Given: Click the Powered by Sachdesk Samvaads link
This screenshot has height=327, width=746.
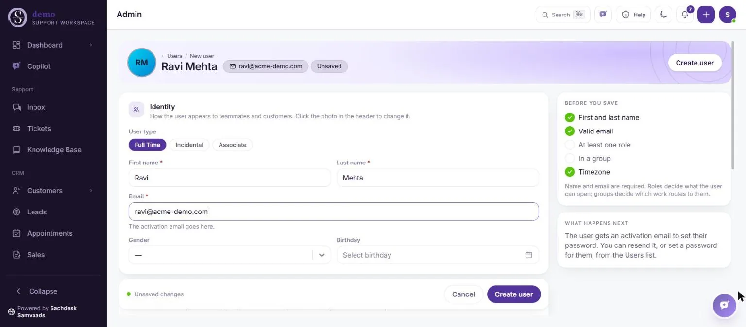Looking at the screenshot, I should pyautogui.click(x=47, y=311).
